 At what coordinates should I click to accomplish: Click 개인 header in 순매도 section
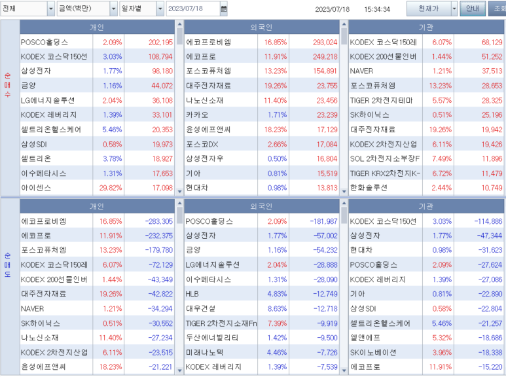[97, 206]
